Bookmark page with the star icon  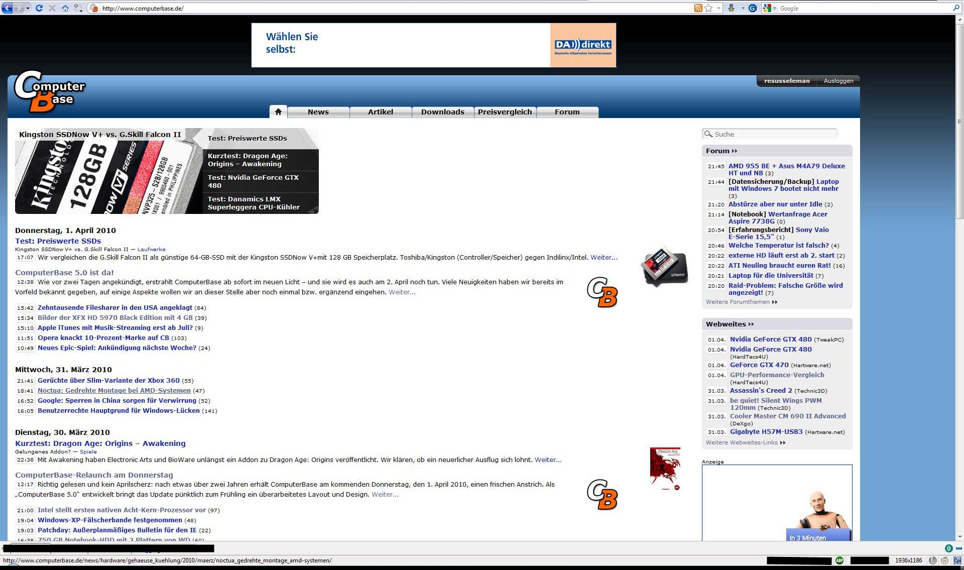coord(708,8)
